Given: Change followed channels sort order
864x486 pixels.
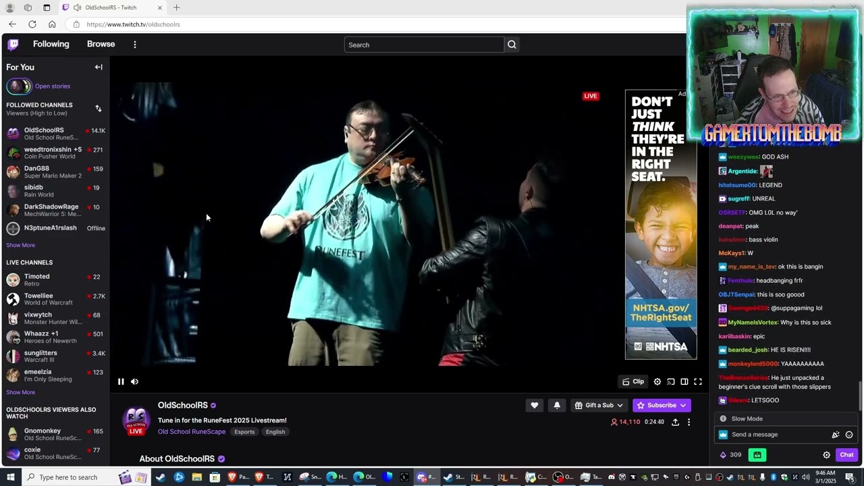Looking at the screenshot, I should 98,109.
